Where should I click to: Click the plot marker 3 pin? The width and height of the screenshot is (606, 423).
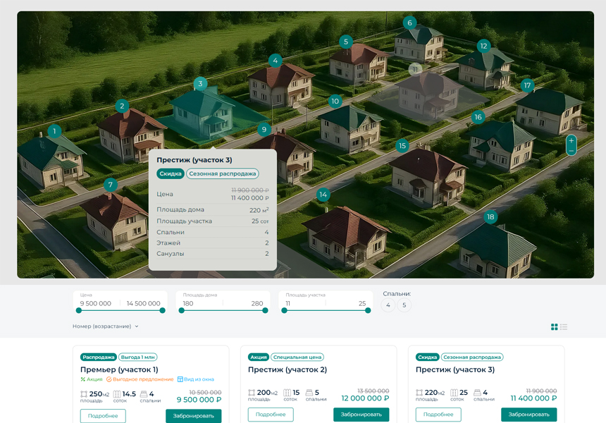pos(200,83)
